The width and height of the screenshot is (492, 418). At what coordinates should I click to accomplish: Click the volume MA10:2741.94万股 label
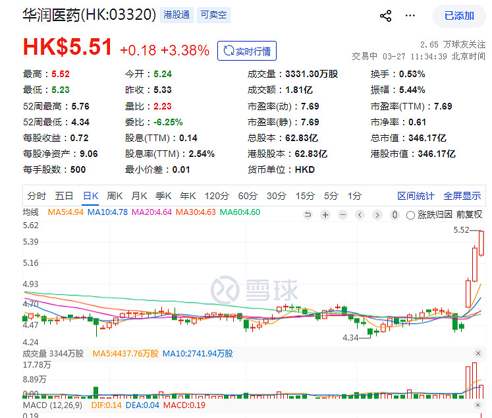click(198, 353)
